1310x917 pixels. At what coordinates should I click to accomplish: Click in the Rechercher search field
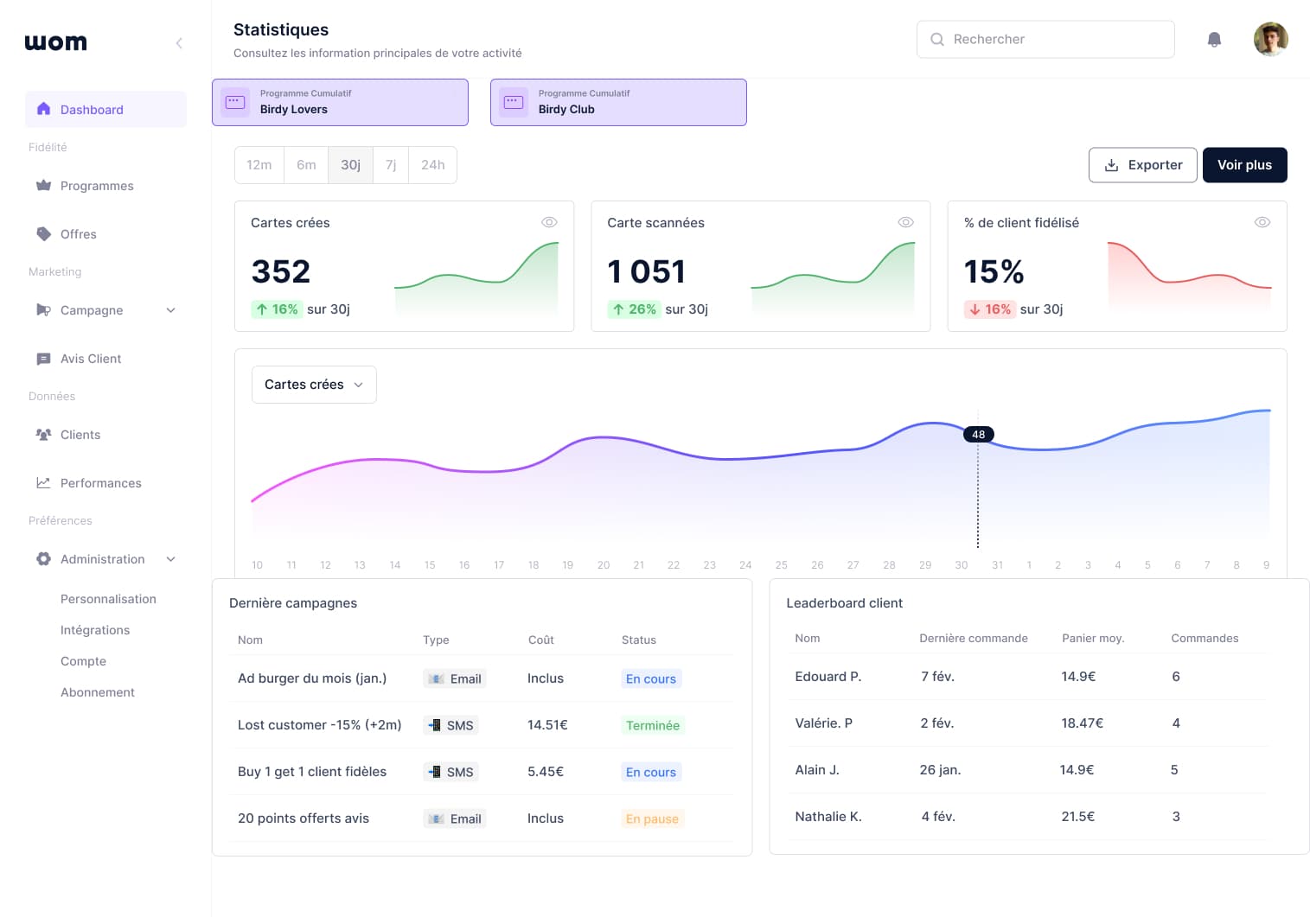1045,39
